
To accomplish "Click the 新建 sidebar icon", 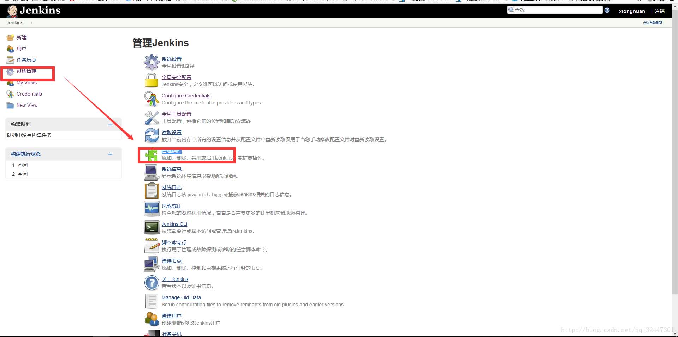I will point(10,37).
